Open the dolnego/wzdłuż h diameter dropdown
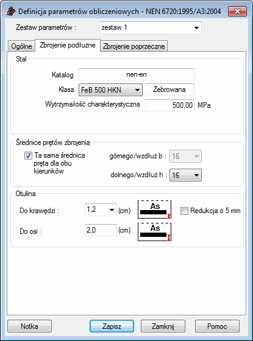Viewport: 253px width, 341px height. click(185, 175)
